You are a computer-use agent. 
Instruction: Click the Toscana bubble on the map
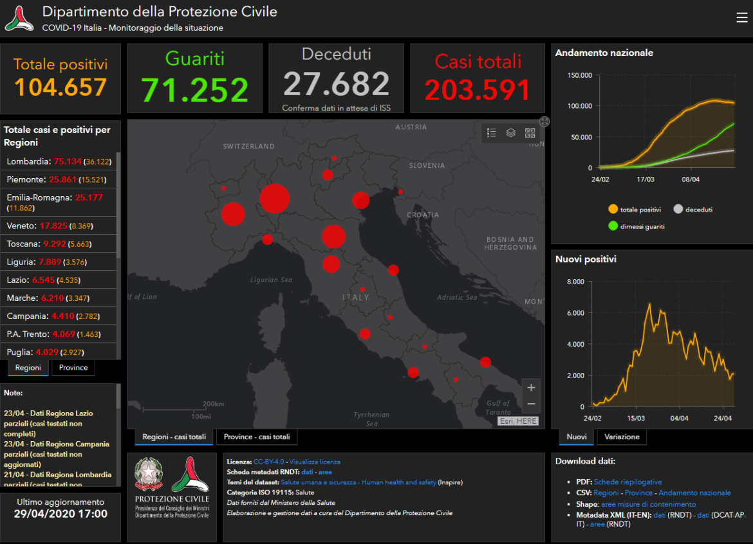point(331,264)
